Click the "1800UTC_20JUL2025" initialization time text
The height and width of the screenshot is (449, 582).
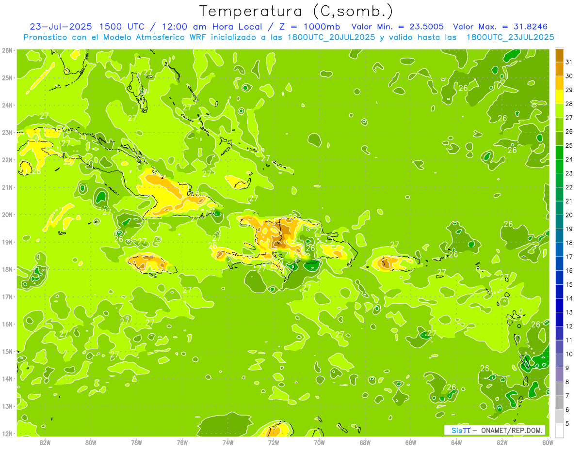pyautogui.click(x=331, y=37)
